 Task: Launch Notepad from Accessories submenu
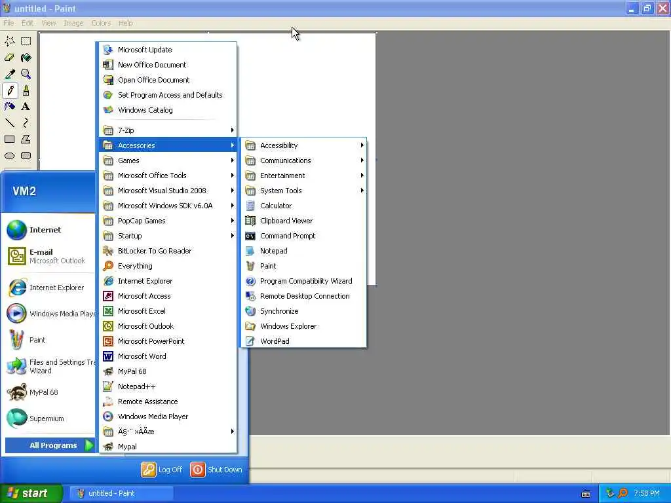pos(303,251)
